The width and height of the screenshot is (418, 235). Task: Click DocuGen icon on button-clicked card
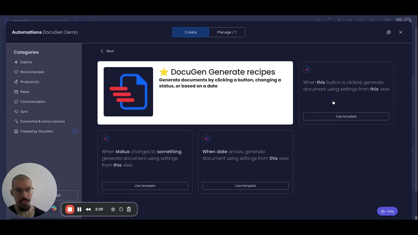(x=307, y=69)
